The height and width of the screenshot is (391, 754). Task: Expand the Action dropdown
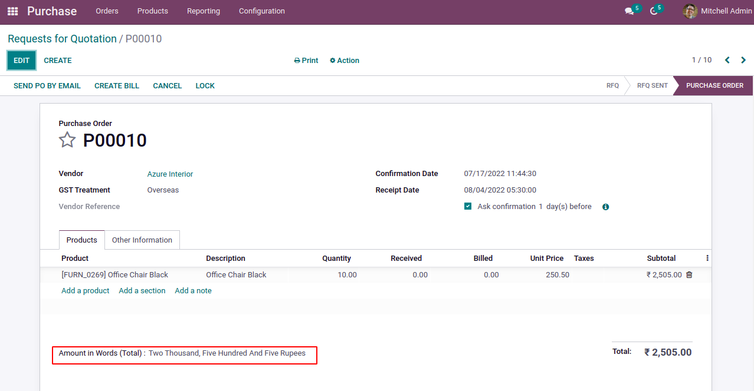[345, 61]
